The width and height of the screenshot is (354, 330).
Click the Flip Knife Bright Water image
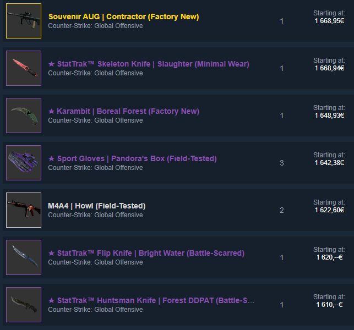click(x=24, y=257)
